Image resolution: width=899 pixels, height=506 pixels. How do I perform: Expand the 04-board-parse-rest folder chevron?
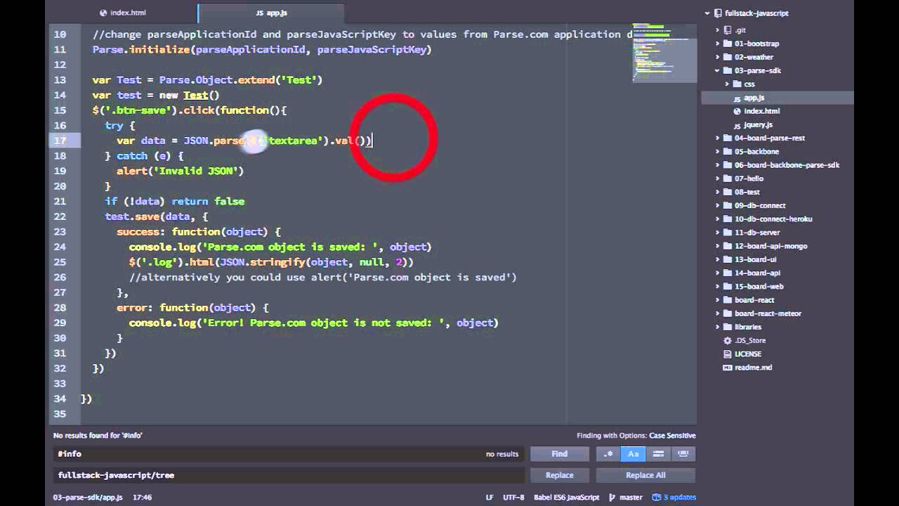pos(718,138)
